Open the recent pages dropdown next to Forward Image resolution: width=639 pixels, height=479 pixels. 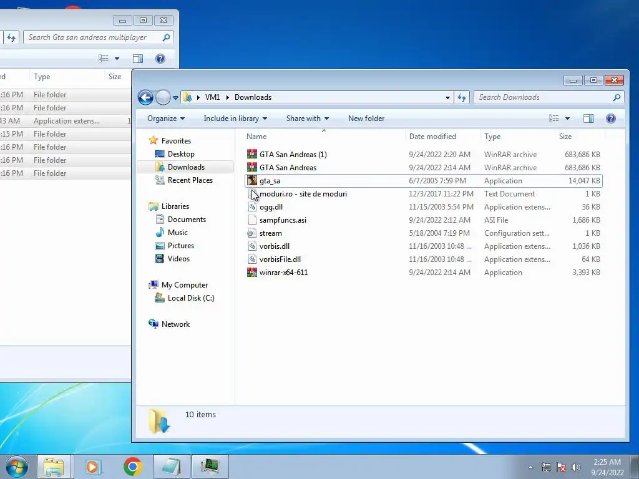175,98
